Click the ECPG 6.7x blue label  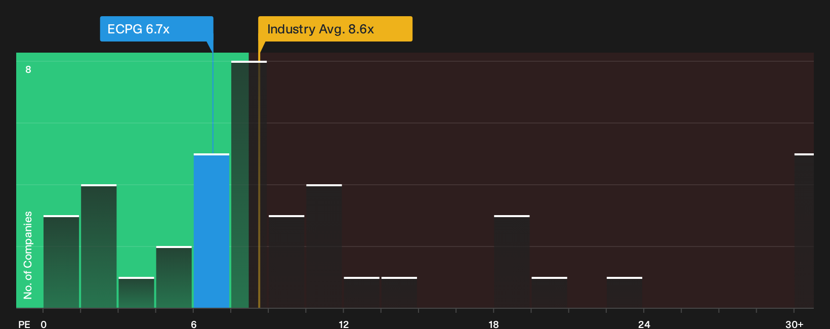tap(156, 29)
